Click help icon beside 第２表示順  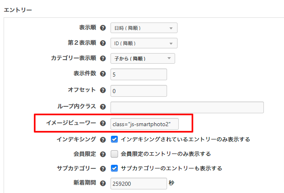(103, 43)
